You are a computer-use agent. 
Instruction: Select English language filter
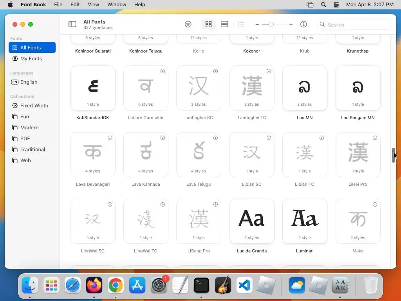(x=32, y=82)
